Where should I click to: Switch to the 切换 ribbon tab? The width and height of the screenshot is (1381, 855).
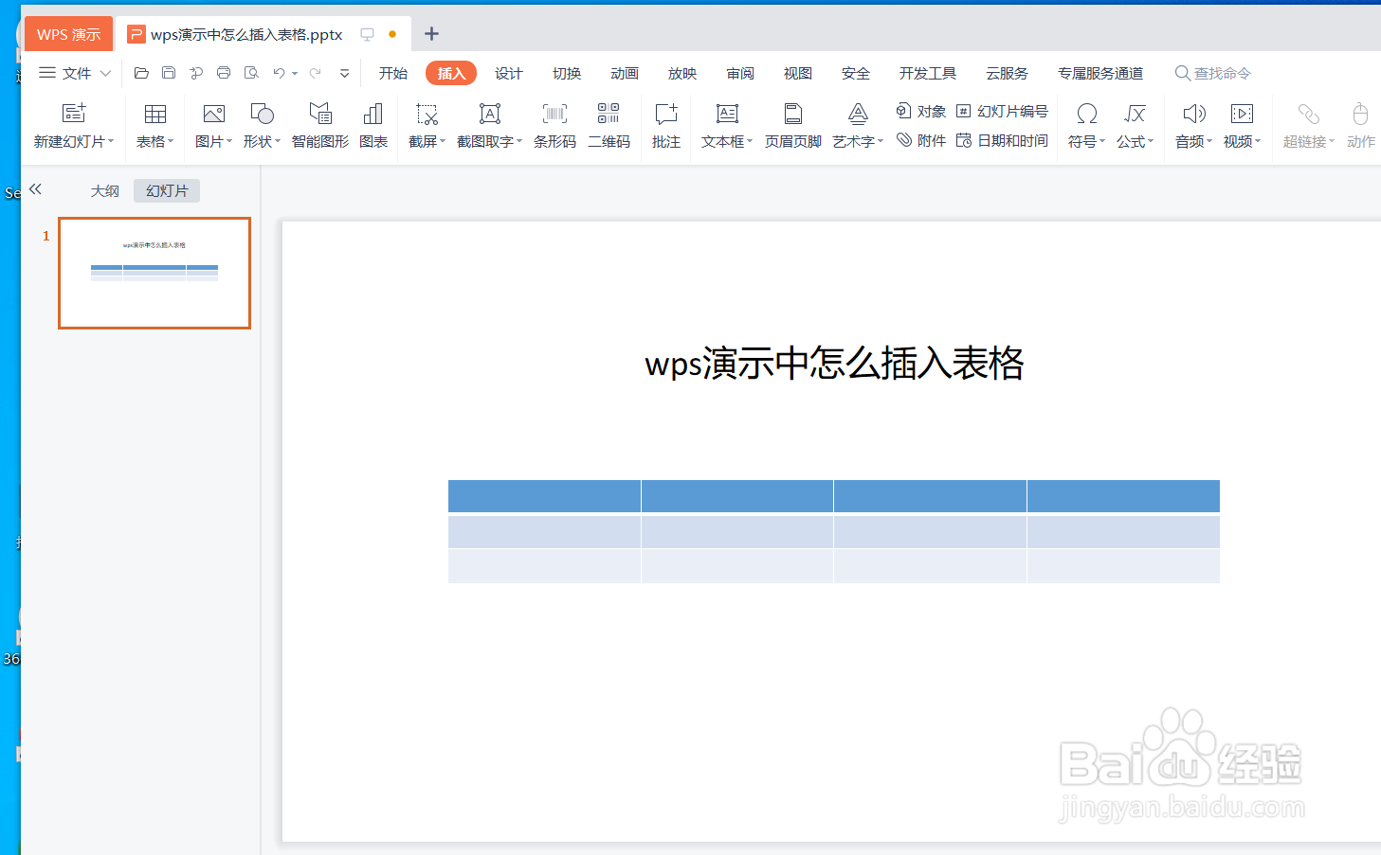[x=567, y=73]
